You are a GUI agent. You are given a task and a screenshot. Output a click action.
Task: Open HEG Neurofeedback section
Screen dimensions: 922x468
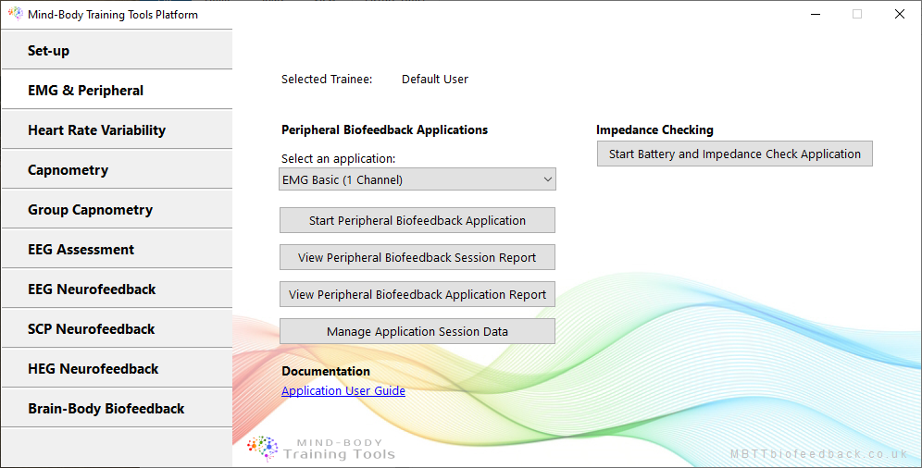(x=117, y=369)
